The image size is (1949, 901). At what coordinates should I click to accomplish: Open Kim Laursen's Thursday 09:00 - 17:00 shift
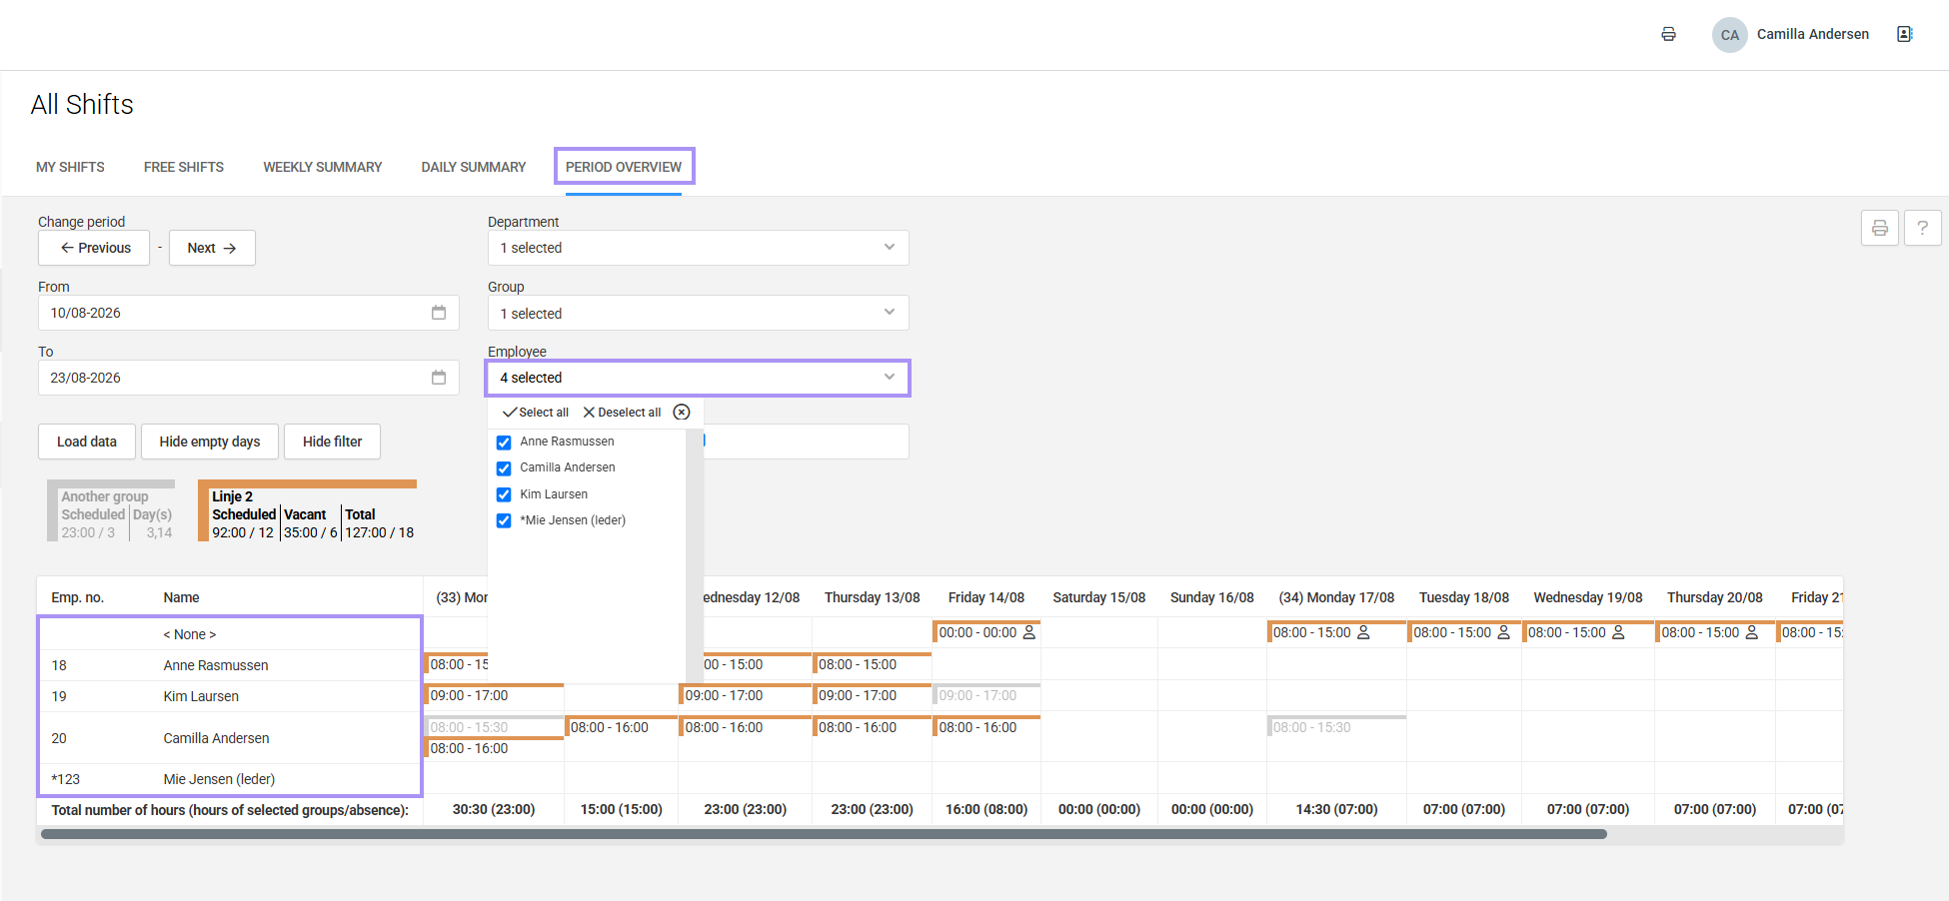[872, 695]
